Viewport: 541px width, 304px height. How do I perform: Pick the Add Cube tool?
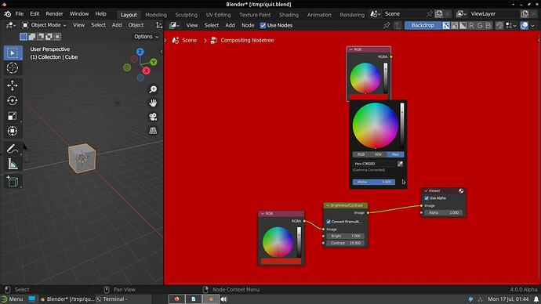click(13, 181)
